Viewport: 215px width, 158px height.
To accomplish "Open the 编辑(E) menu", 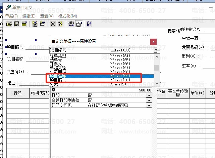I will 29,16.
